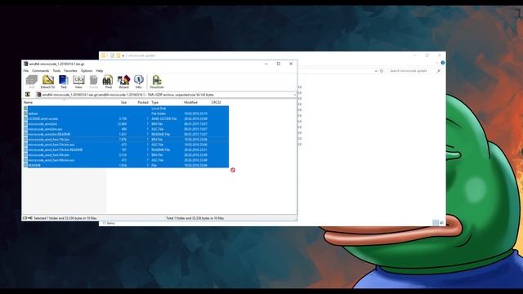
Task: Click the disk icon in WinRAR status bar
Action: pyautogui.click(x=25, y=218)
